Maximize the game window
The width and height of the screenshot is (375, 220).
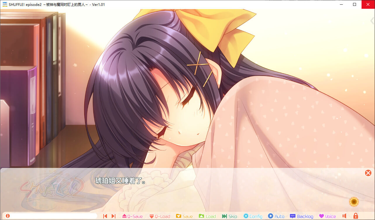coord(355,4)
